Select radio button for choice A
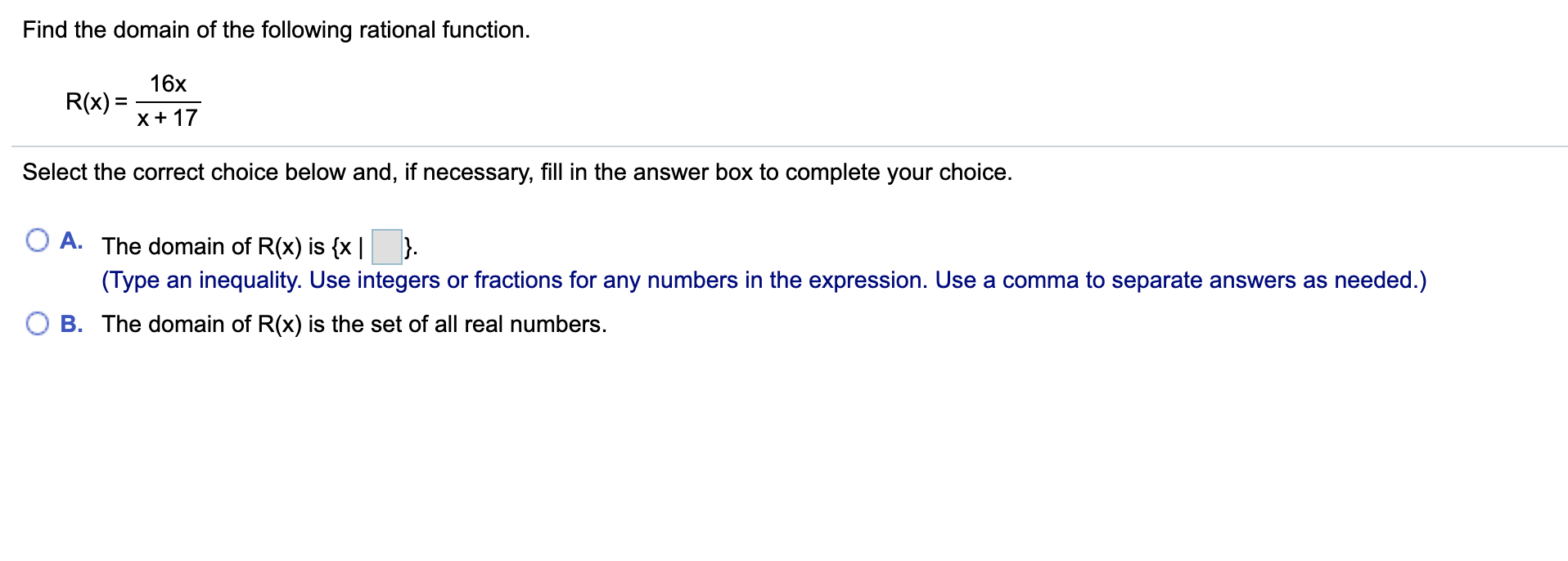The width and height of the screenshot is (1568, 561). point(38,240)
